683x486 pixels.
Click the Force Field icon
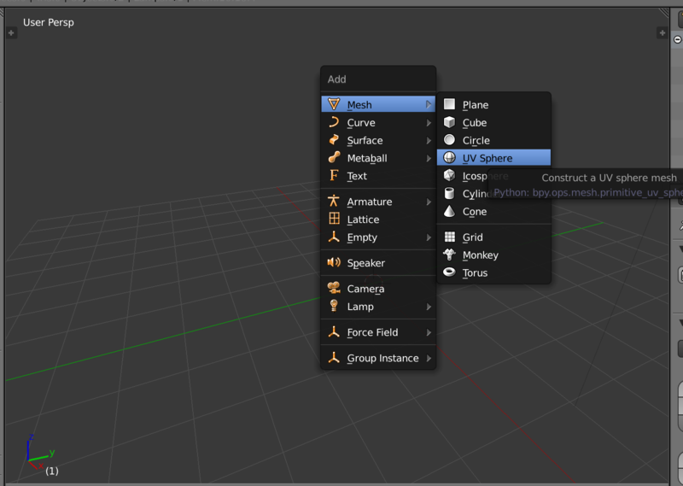pos(334,331)
